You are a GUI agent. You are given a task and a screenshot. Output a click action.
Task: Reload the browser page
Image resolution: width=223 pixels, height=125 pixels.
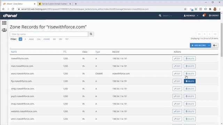[13, 9]
